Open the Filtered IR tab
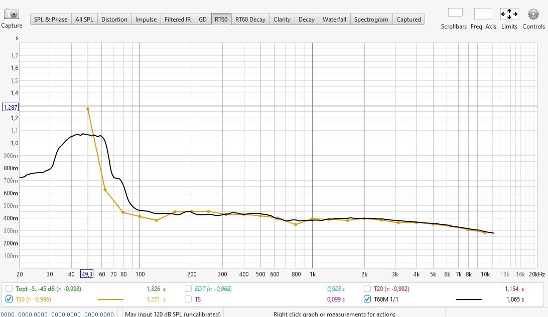This screenshot has height=317, width=548. pyautogui.click(x=178, y=20)
